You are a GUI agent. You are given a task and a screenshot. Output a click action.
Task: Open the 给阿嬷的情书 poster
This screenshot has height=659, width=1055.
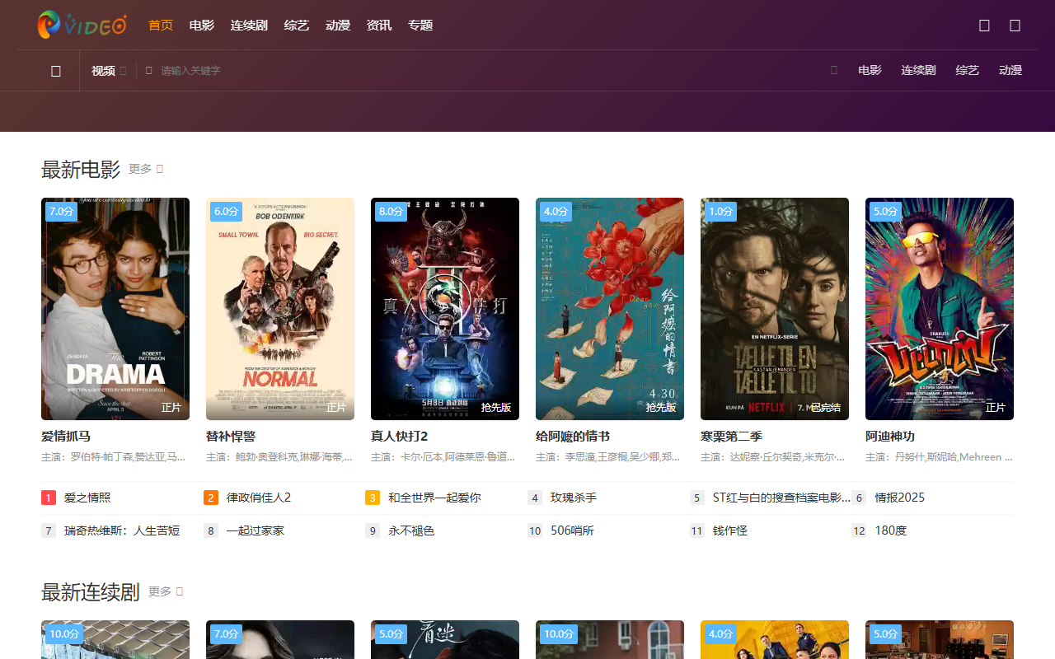[x=610, y=309]
